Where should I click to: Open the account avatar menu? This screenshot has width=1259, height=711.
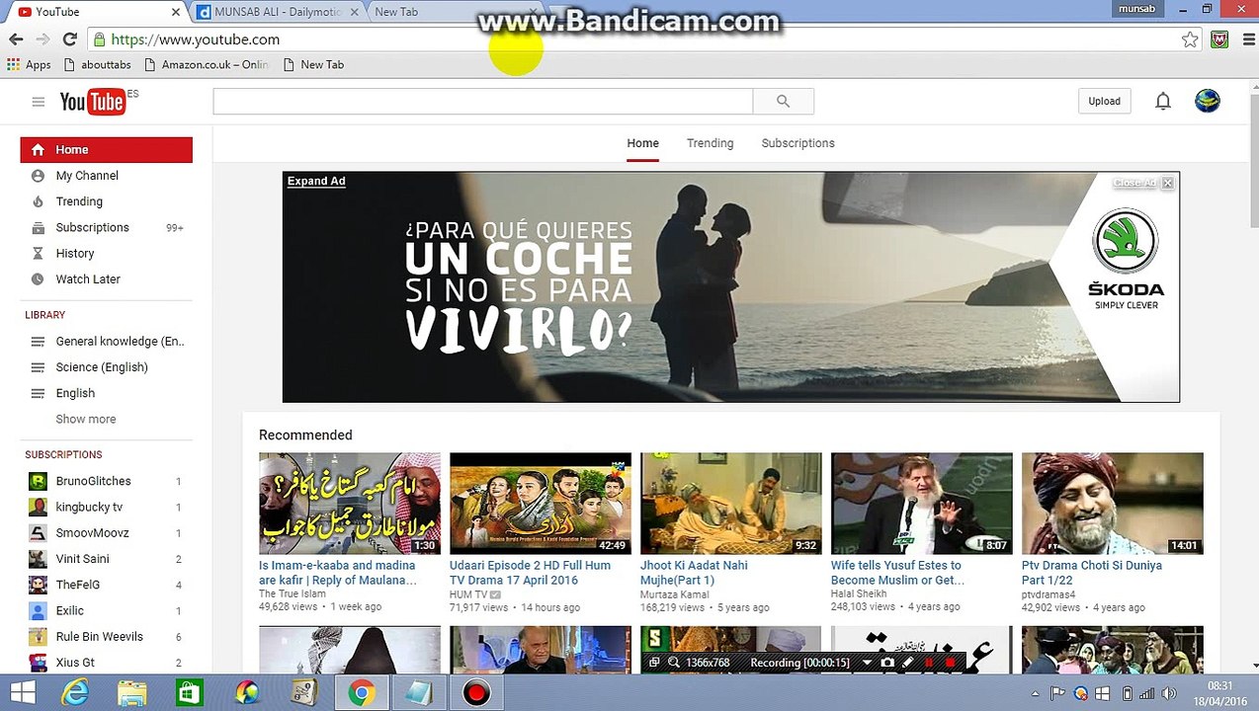[1208, 101]
